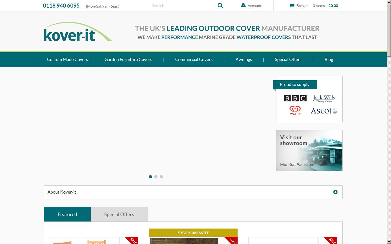This screenshot has height=244, width=391.
Task: Switch to the third carousel slide dot
Action: point(161,177)
